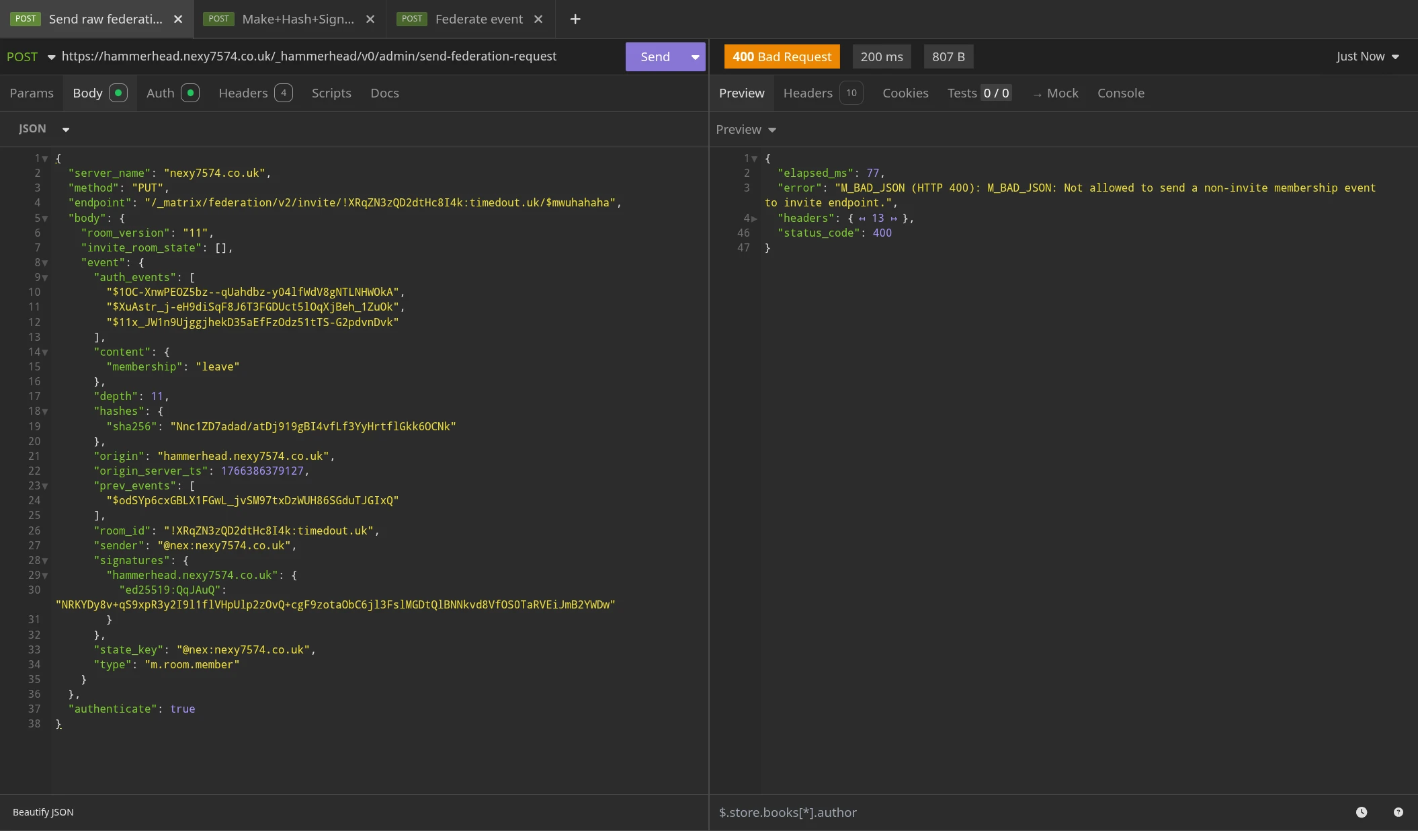The height and width of the screenshot is (831, 1418).
Task: Open a new request tab with plus icon
Action: pos(575,19)
